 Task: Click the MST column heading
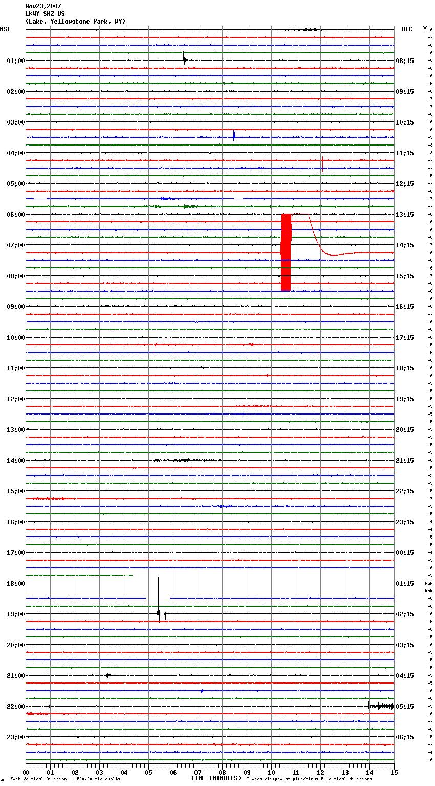[5, 29]
